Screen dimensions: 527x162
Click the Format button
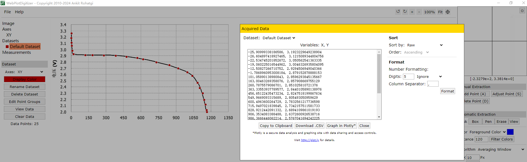tap(447, 91)
